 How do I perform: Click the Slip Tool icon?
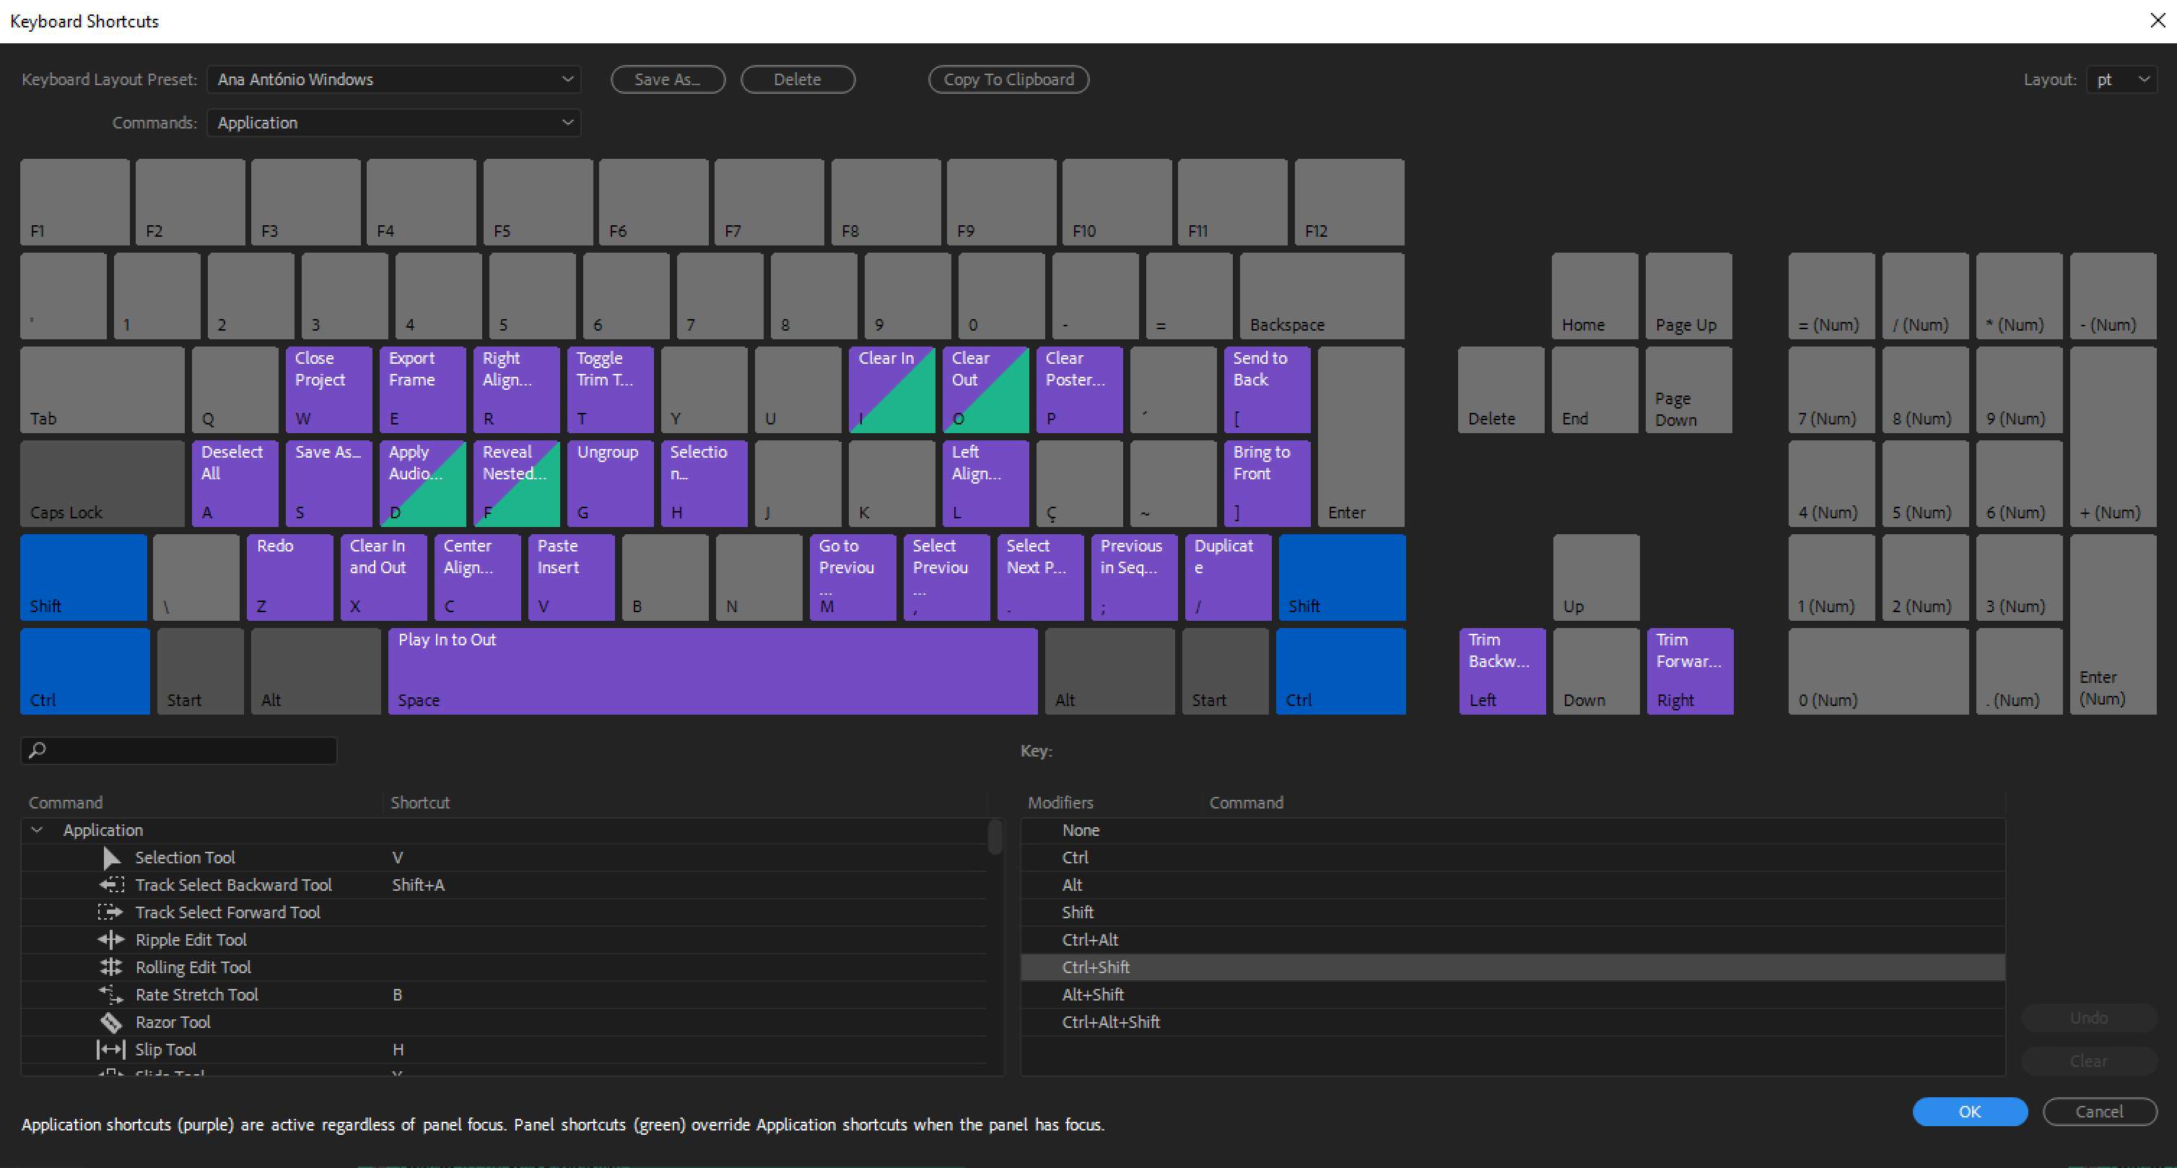(110, 1050)
